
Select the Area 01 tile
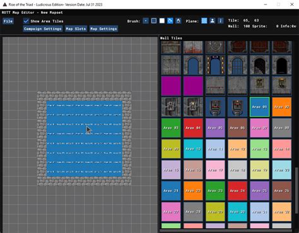[x=259, y=107]
